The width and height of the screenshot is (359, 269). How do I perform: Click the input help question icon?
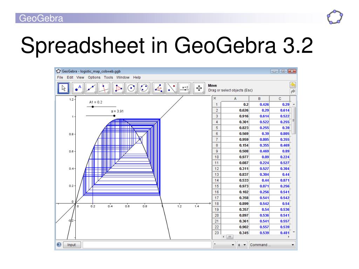click(59, 244)
